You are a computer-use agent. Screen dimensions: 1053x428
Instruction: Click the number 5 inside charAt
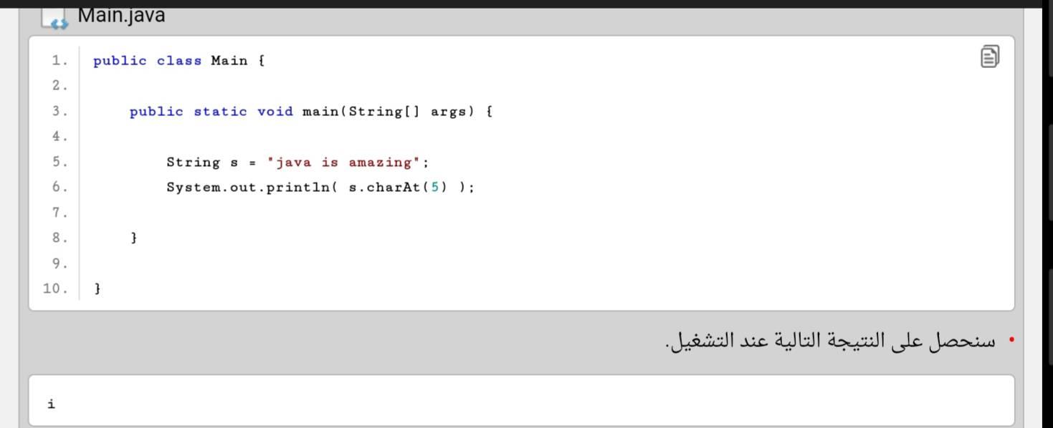[434, 188]
